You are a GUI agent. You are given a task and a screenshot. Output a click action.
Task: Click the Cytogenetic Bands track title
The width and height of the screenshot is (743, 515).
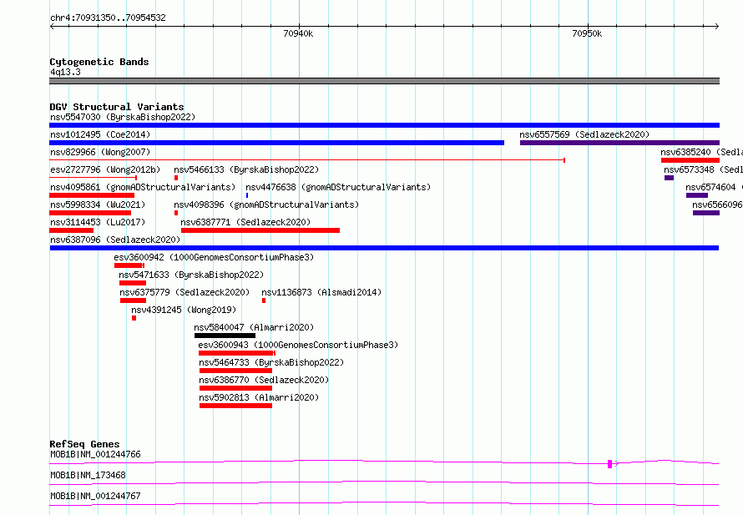[x=99, y=62]
